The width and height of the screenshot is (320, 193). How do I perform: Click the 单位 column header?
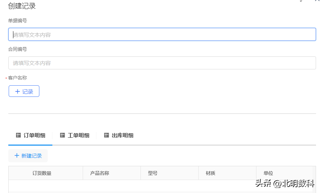pos(268,173)
